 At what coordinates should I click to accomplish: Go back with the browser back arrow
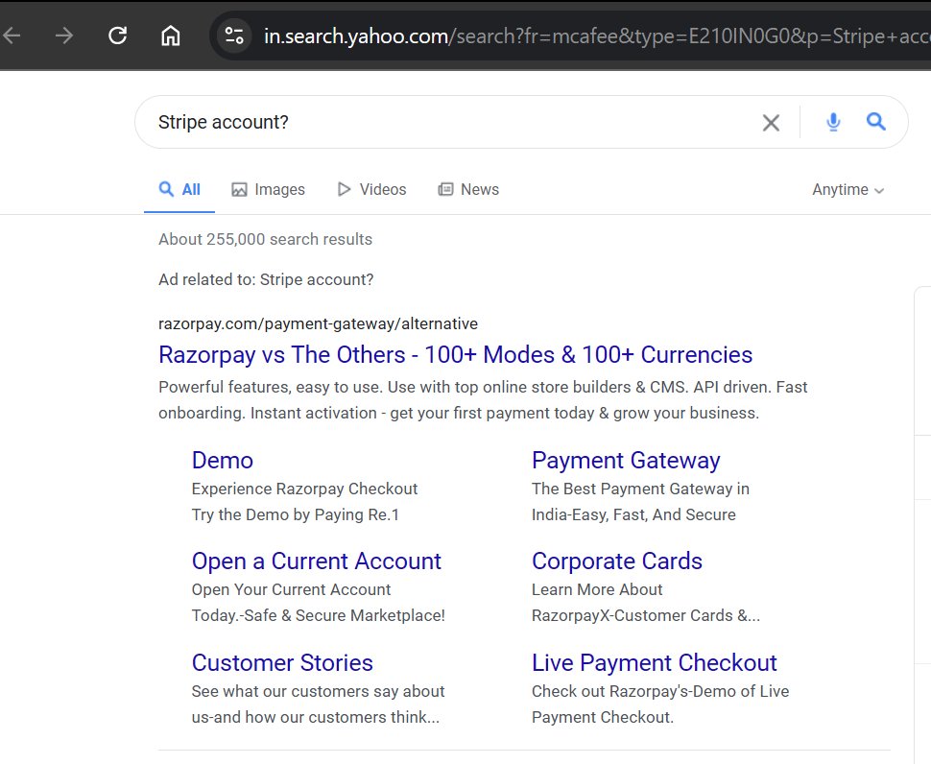[12, 36]
